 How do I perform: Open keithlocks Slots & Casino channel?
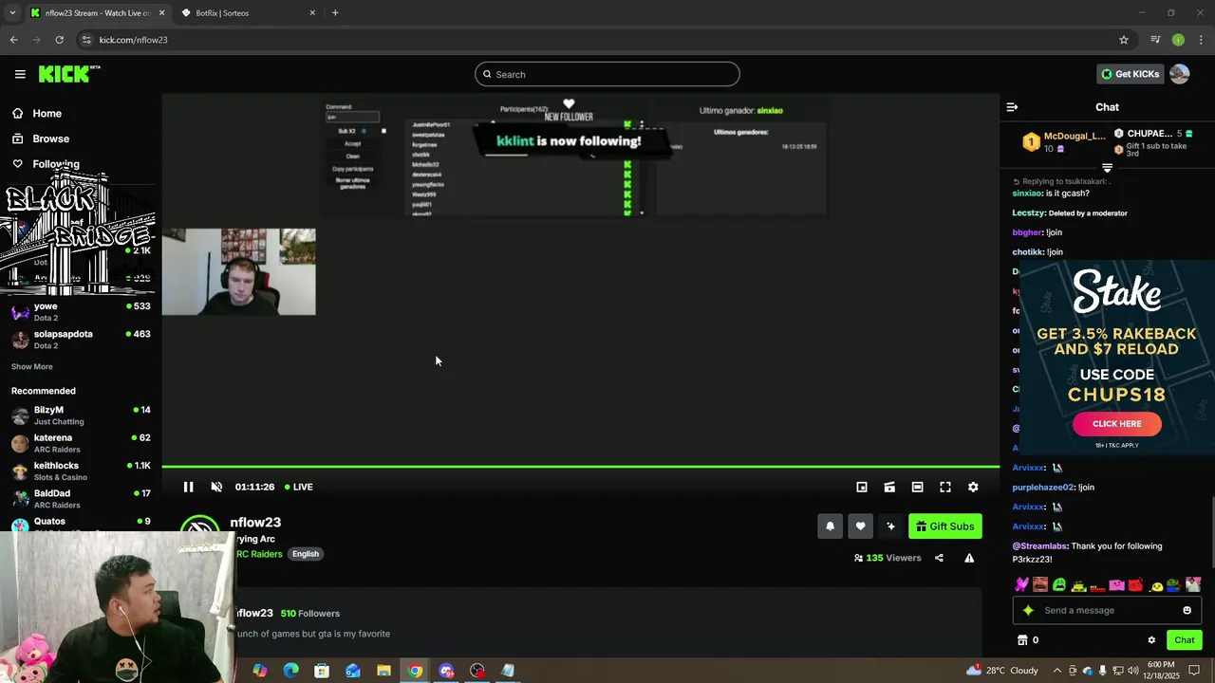tap(81, 471)
